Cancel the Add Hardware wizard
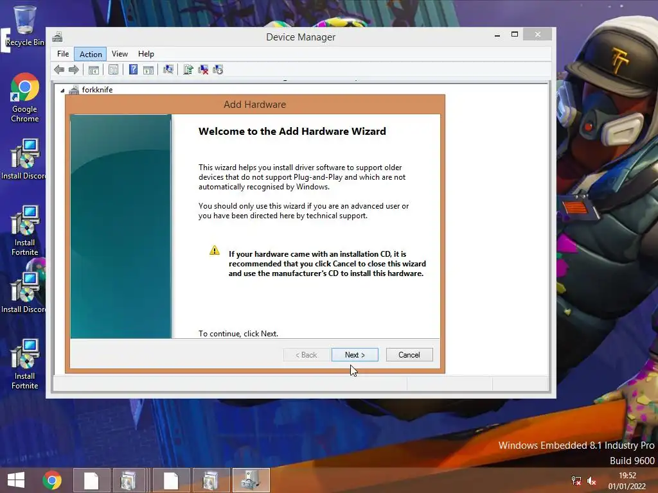 (409, 354)
